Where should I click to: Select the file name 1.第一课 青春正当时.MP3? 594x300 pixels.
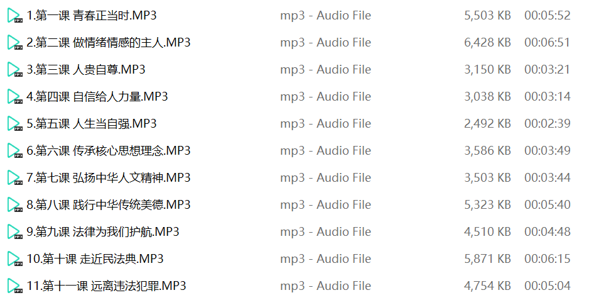pyautogui.click(x=91, y=16)
